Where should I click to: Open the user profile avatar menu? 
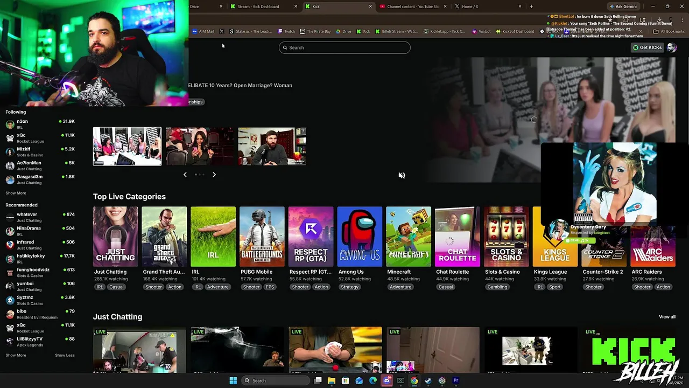pyautogui.click(x=671, y=47)
